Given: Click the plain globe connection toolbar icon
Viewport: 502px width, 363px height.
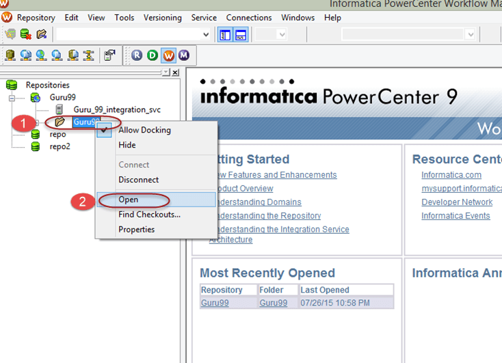Looking at the screenshot, I should 41,55.
